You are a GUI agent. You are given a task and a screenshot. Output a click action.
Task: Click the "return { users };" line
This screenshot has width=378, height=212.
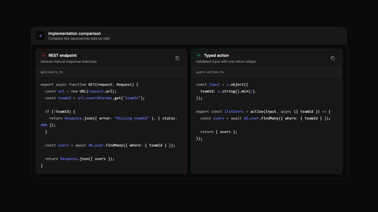point(219,132)
